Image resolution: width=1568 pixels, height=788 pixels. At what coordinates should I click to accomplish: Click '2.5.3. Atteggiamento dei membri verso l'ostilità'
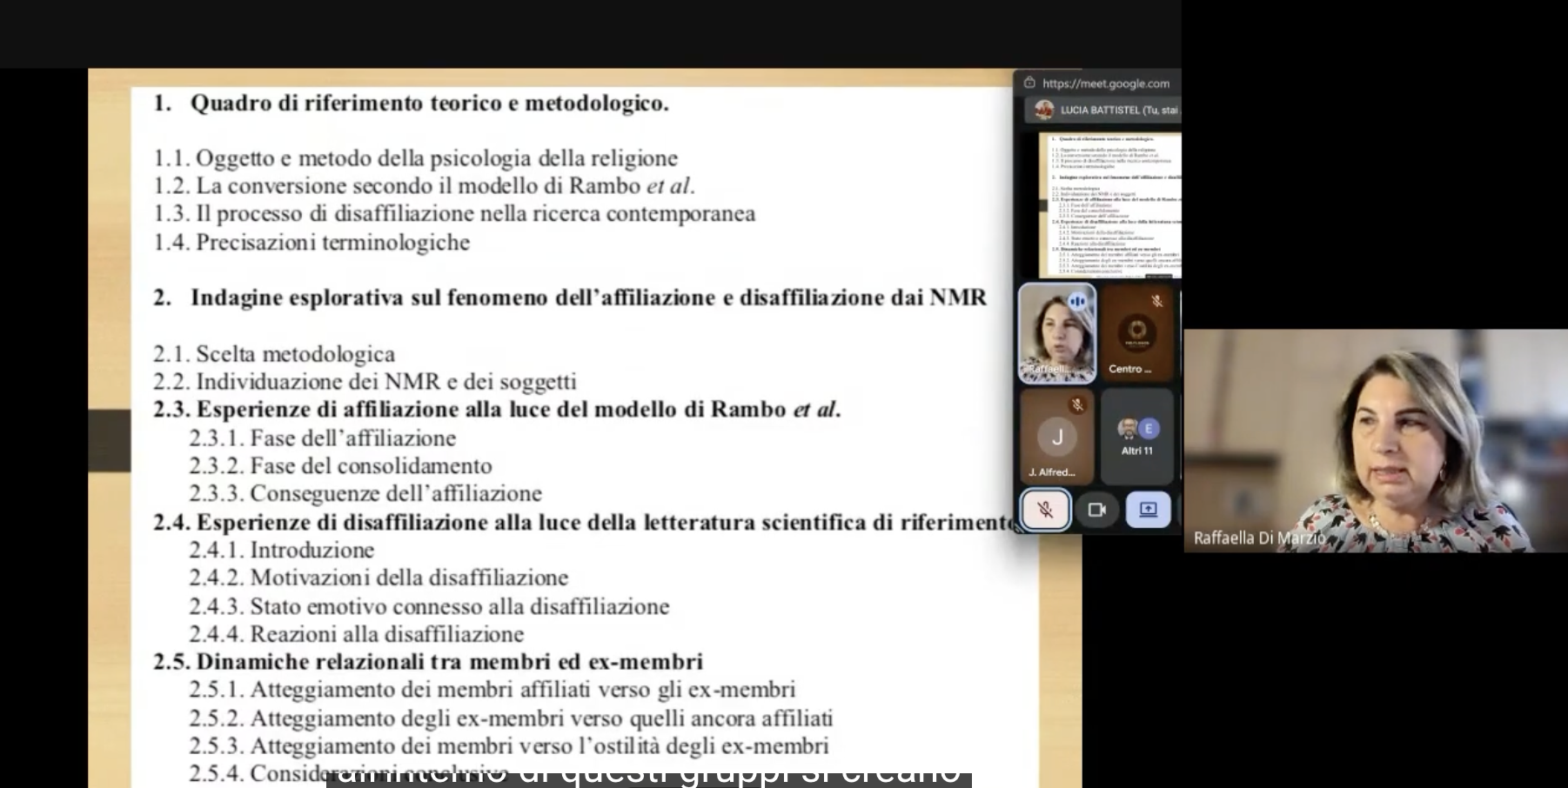tap(508, 746)
